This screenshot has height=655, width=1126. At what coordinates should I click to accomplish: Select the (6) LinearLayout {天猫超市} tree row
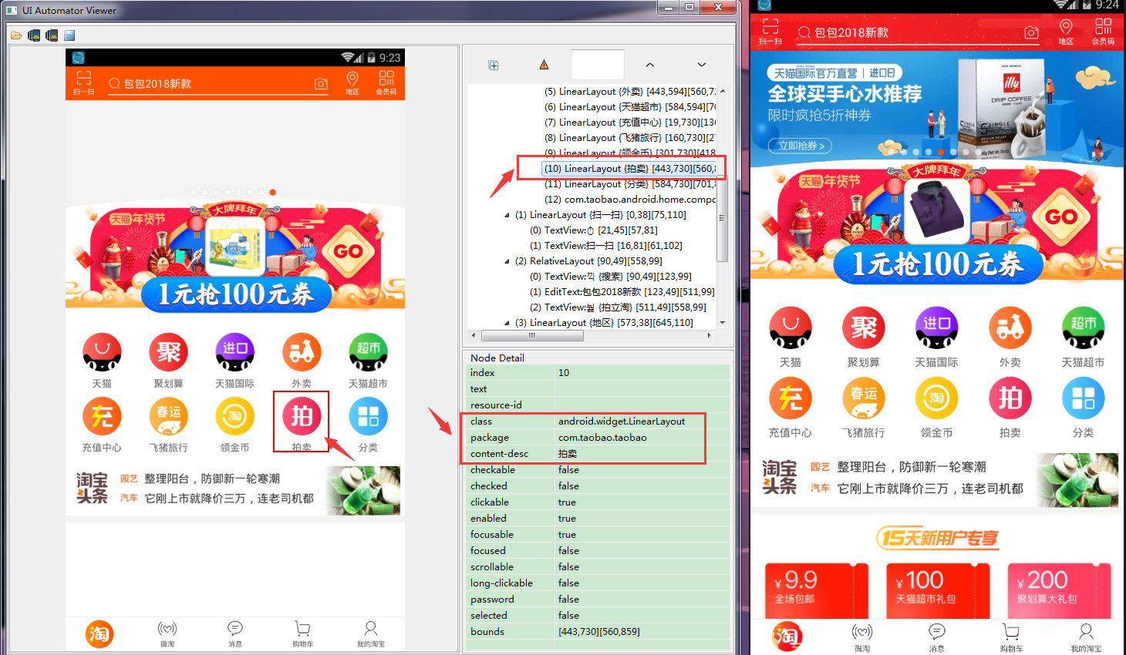click(629, 106)
